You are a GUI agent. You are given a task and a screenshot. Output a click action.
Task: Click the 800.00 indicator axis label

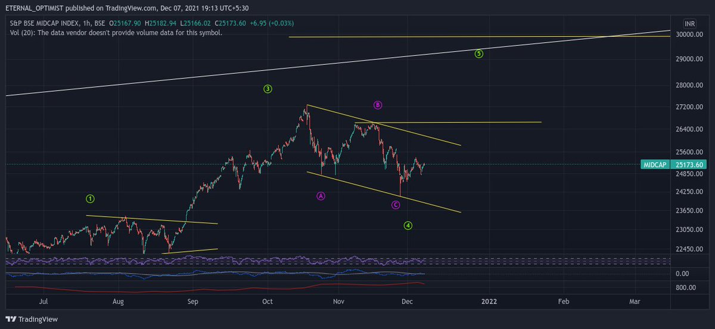pos(687,288)
